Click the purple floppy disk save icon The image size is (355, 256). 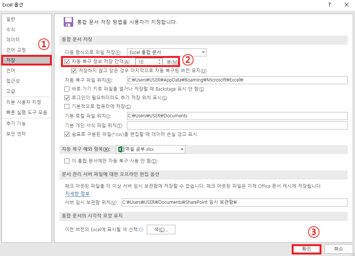click(x=68, y=22)
